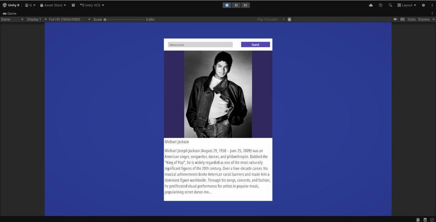Viewport: 436px width, 222px height.
Task: Toggle the frame debugger bug icon
Action: [290, 19]
